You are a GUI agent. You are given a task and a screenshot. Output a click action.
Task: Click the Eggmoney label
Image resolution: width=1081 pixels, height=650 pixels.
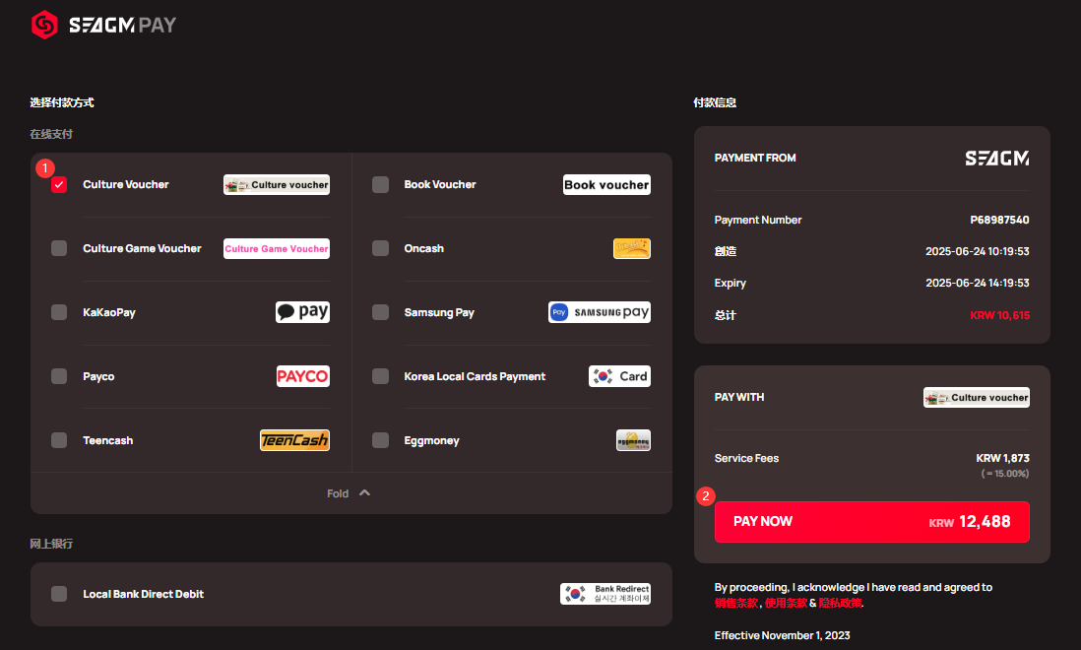pyautogui.click(x=431, y=440)
